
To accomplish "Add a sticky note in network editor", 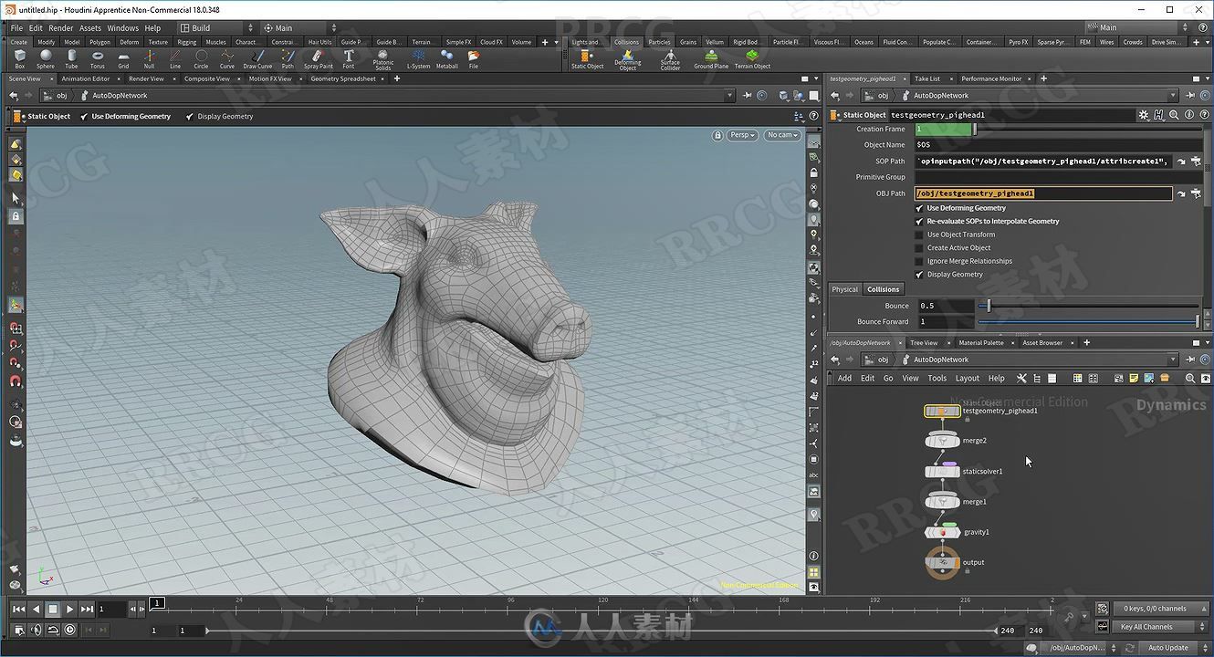I will pos(1134,378).
